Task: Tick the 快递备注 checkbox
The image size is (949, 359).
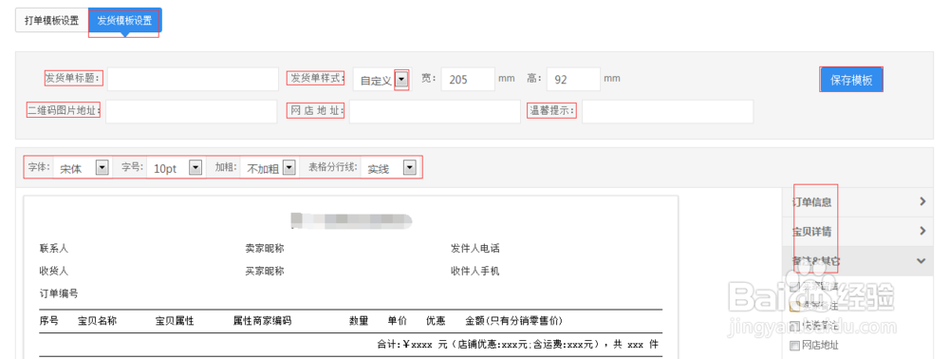Action: (x=794, y=326)
